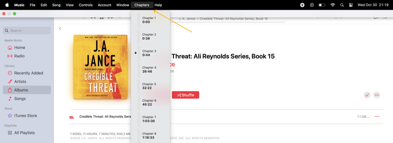Open the Music app menu
The height and width of the screenshot is (143, 393).
click(19, 5)
